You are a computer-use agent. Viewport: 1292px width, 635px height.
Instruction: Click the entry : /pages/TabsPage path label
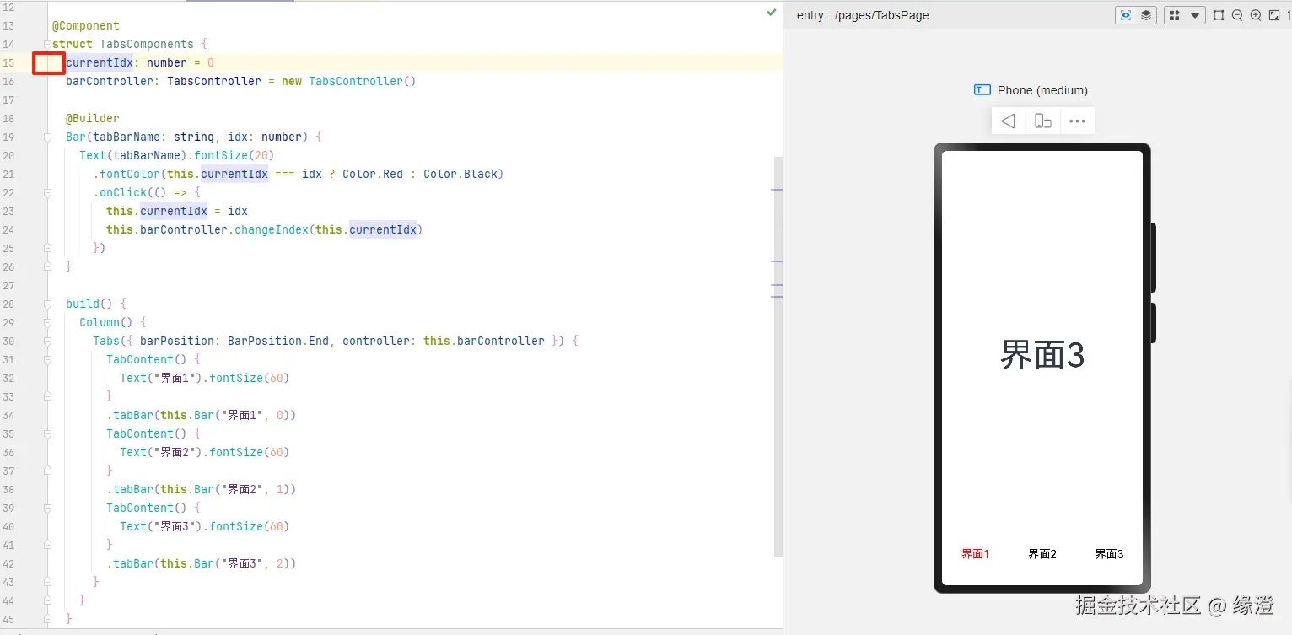(863, 15)
